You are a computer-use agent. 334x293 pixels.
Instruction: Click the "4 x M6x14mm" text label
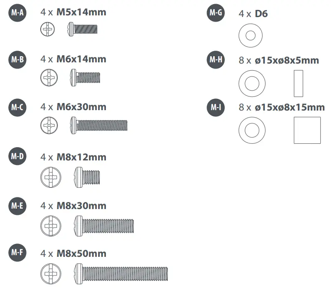(x=73, y=59)
